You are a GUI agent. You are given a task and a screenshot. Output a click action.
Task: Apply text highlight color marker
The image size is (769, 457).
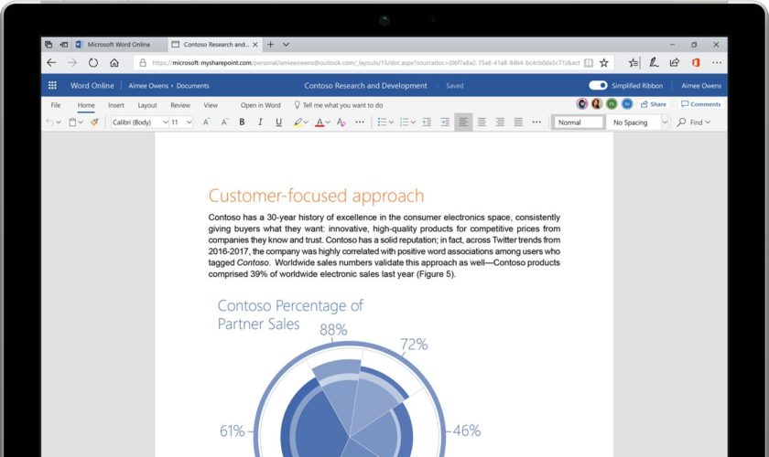click(298, 122)
